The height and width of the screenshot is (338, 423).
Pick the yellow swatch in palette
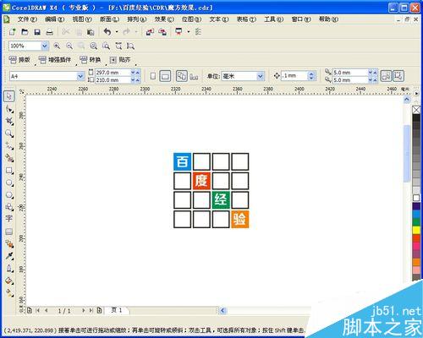pos(416,230)
